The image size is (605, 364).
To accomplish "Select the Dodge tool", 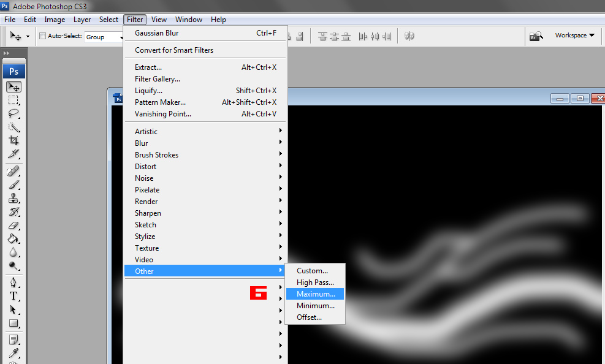I will (x=13, y=266).
